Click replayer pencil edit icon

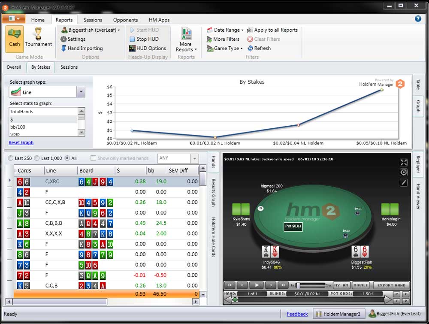tap(404, 182)
